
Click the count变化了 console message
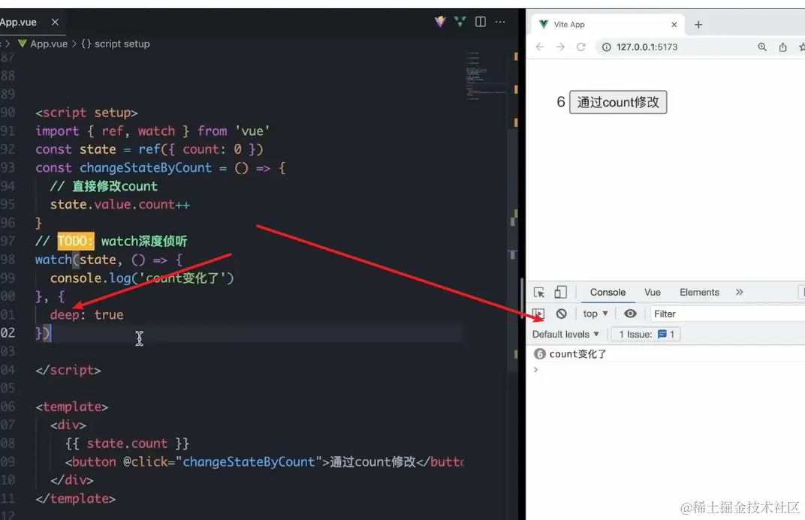(578, 354)
